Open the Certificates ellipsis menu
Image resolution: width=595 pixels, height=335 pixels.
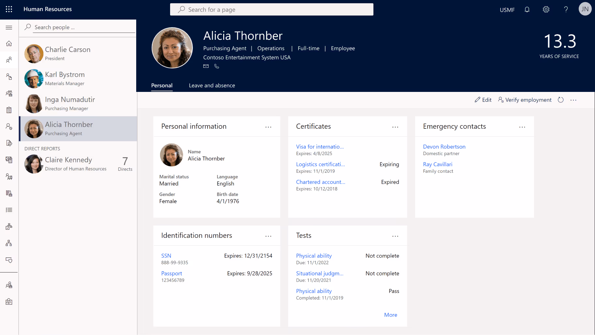[395, 127]
